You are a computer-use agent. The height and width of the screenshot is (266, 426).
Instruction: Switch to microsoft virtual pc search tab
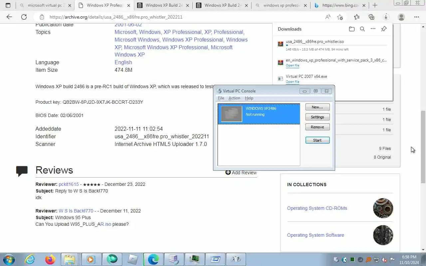click(x=46, y=5)
